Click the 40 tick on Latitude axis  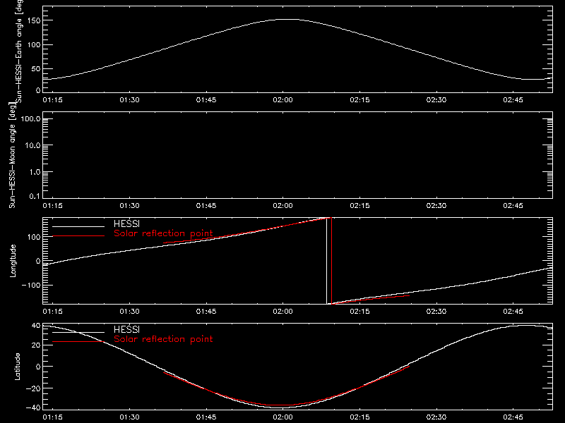point(37,326)
